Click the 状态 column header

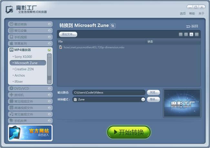(173, 42)
